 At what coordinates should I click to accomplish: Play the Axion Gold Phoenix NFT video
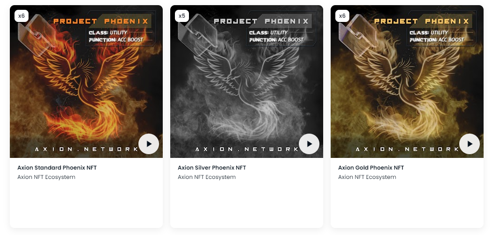[x=470, y=144]
